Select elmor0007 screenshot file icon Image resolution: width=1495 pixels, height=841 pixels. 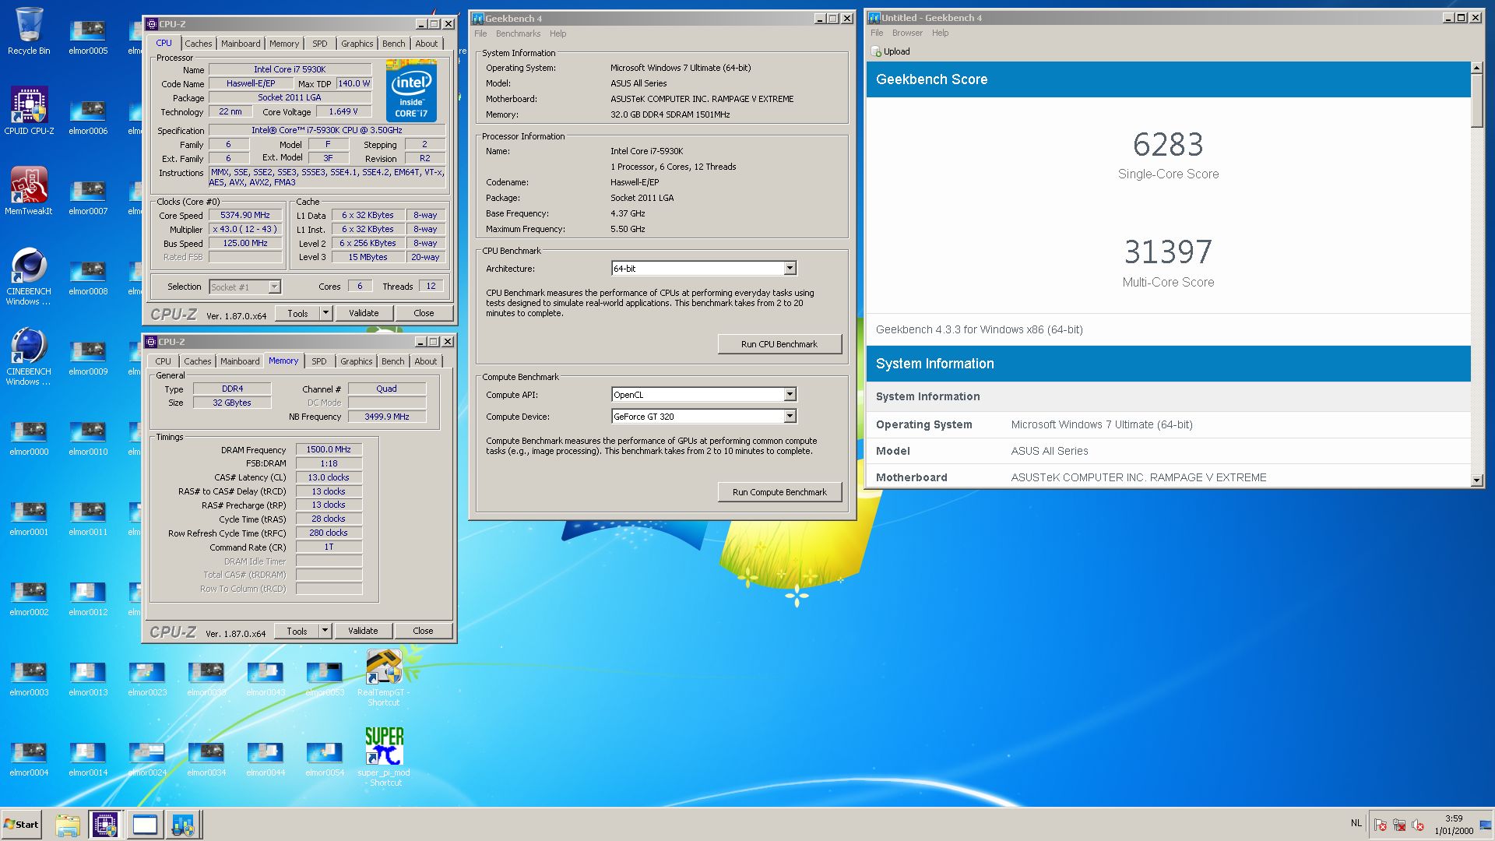(88, 198)
